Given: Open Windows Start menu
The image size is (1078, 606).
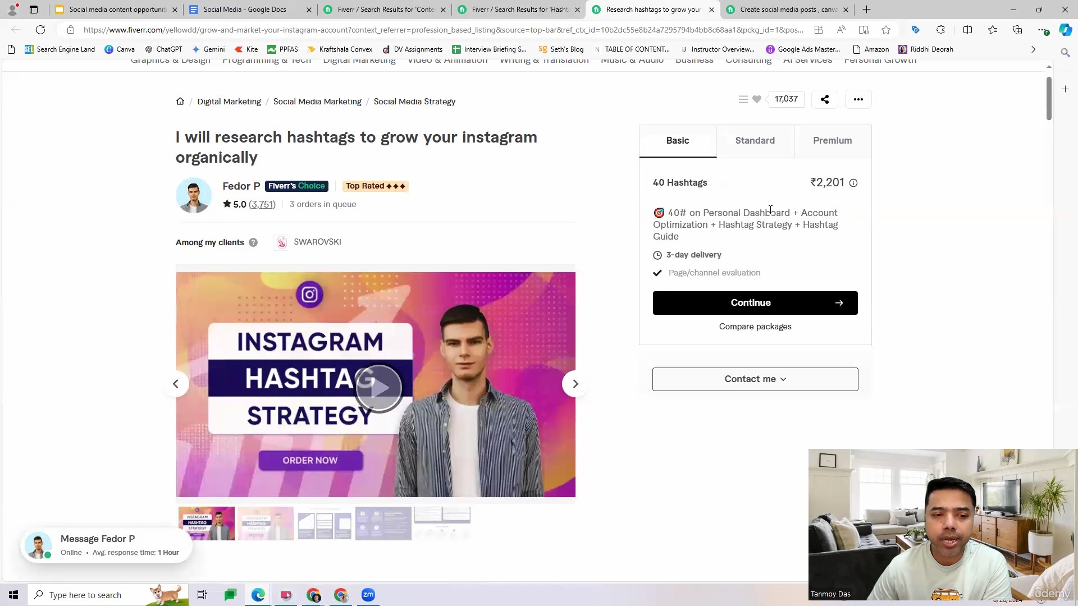Looking at the screenshot, I should tap(13, 595).
